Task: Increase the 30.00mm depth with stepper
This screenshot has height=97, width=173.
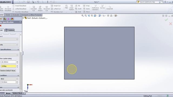Action: tap(17, 81)
